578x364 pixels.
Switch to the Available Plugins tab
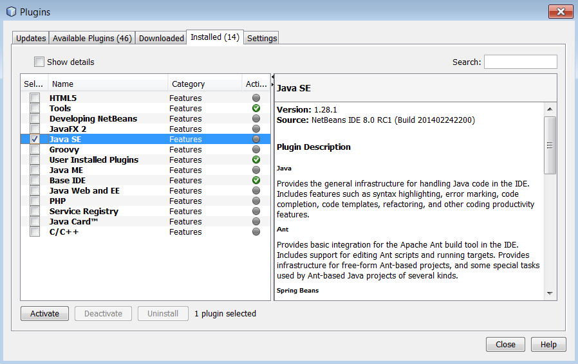click(x=92, y=38)
